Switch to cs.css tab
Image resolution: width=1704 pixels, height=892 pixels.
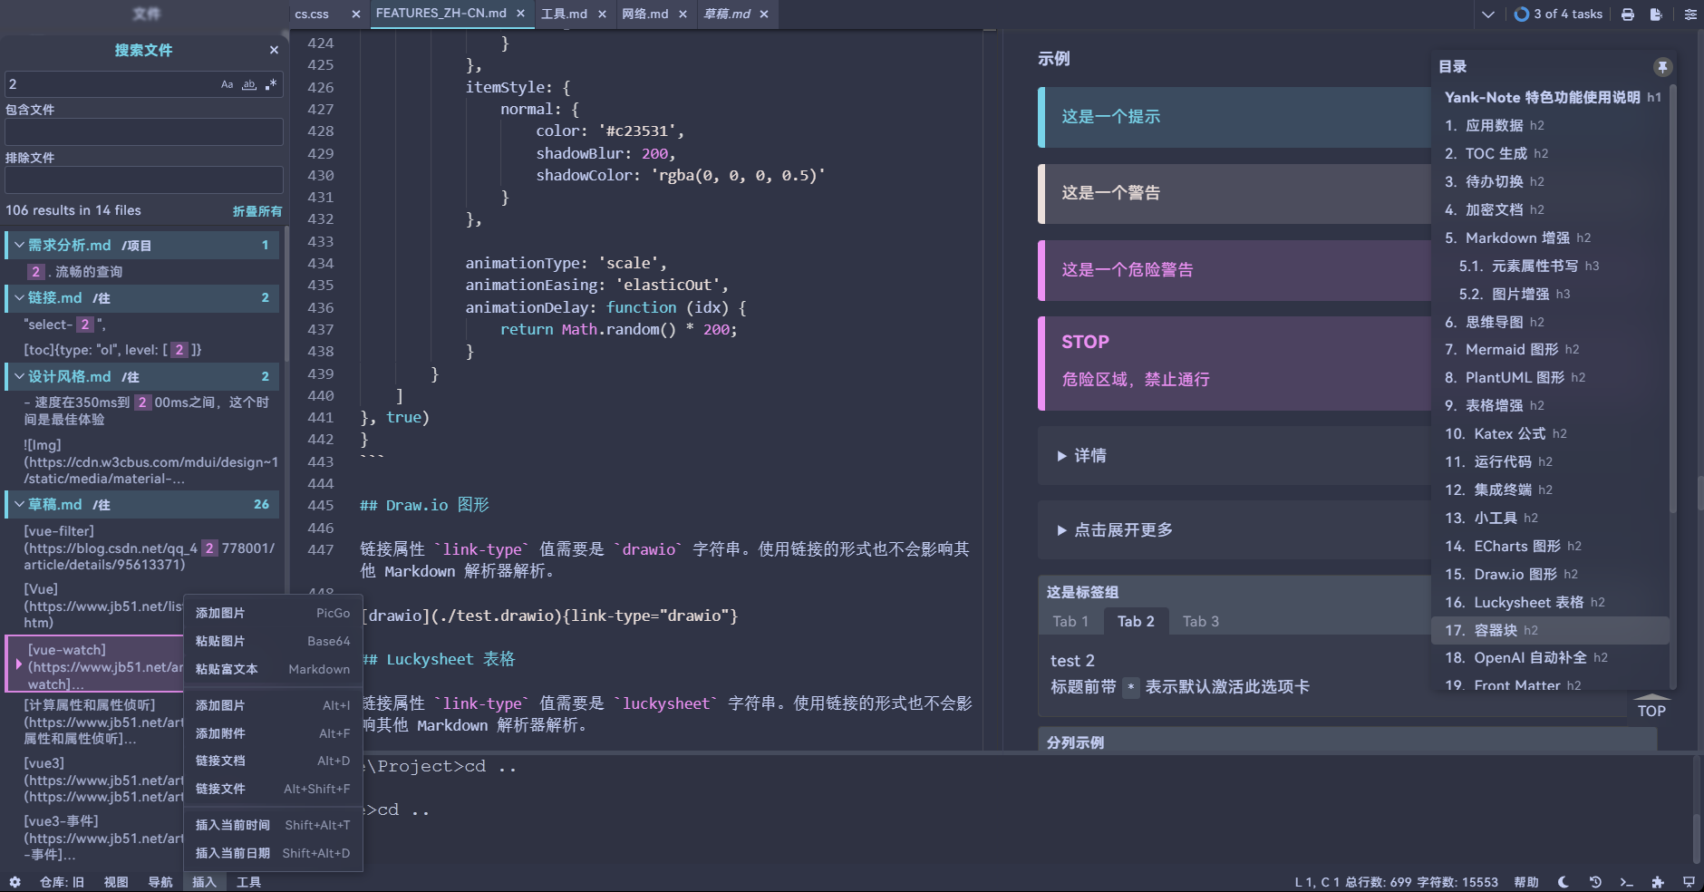(x=312, y=14)
